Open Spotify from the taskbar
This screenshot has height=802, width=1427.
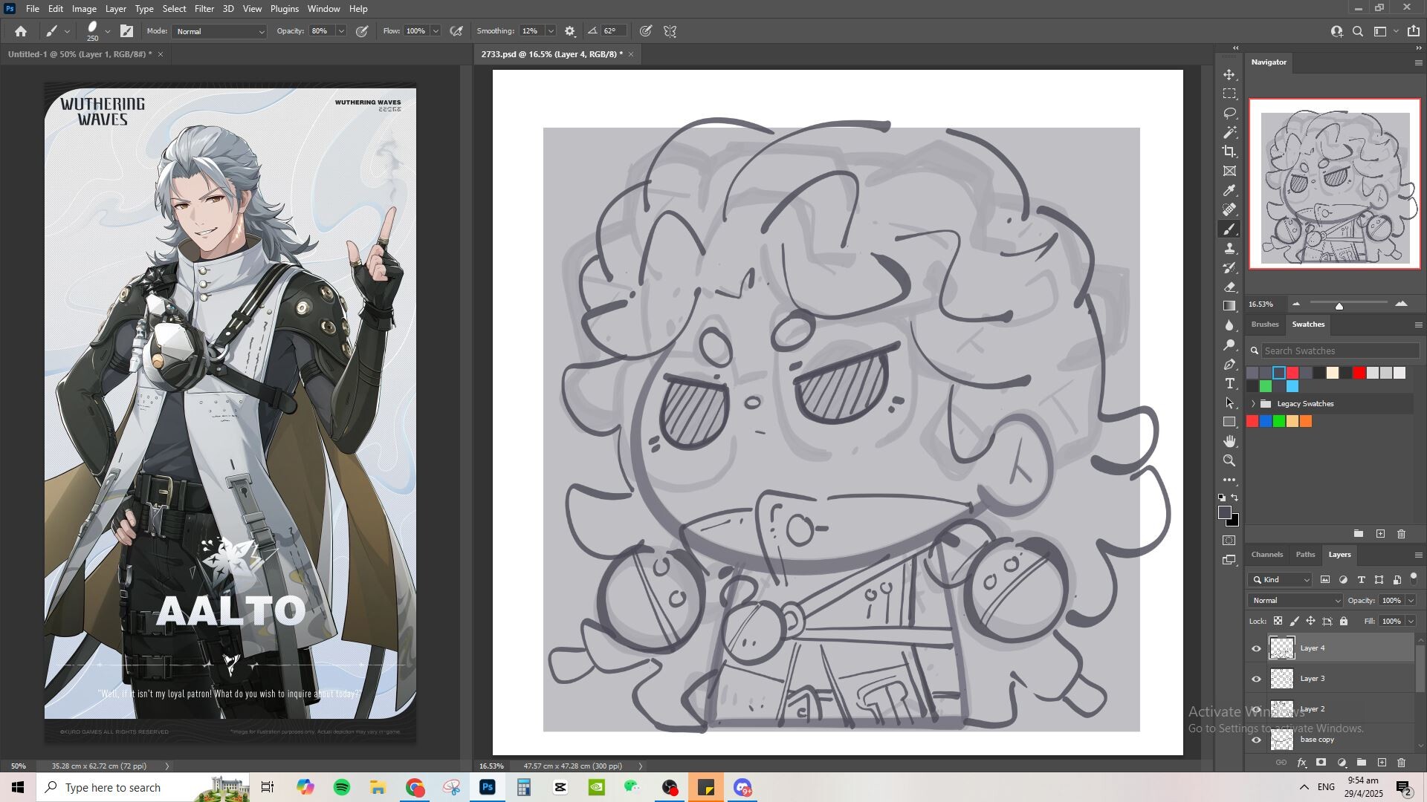[342, 788]
